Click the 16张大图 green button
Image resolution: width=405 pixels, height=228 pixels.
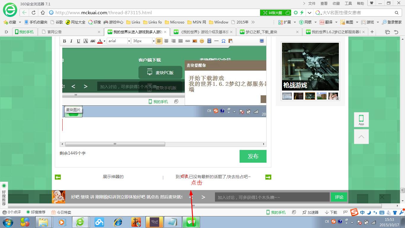click(x=276, y=13)
